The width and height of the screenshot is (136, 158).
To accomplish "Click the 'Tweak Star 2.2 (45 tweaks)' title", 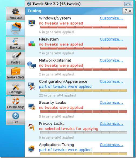I will [x=56, y=4].
